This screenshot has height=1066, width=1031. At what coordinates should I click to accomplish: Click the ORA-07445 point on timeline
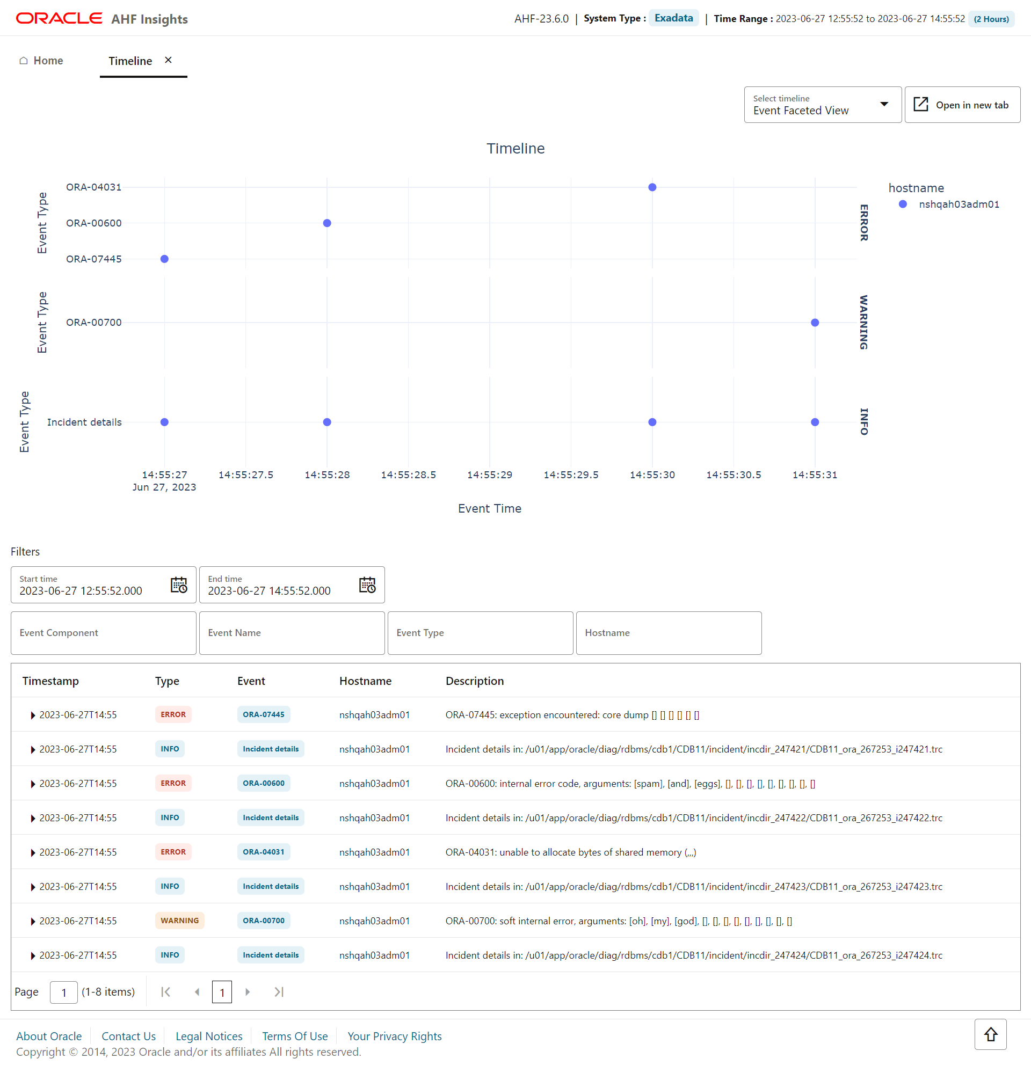tap(164, 259)
